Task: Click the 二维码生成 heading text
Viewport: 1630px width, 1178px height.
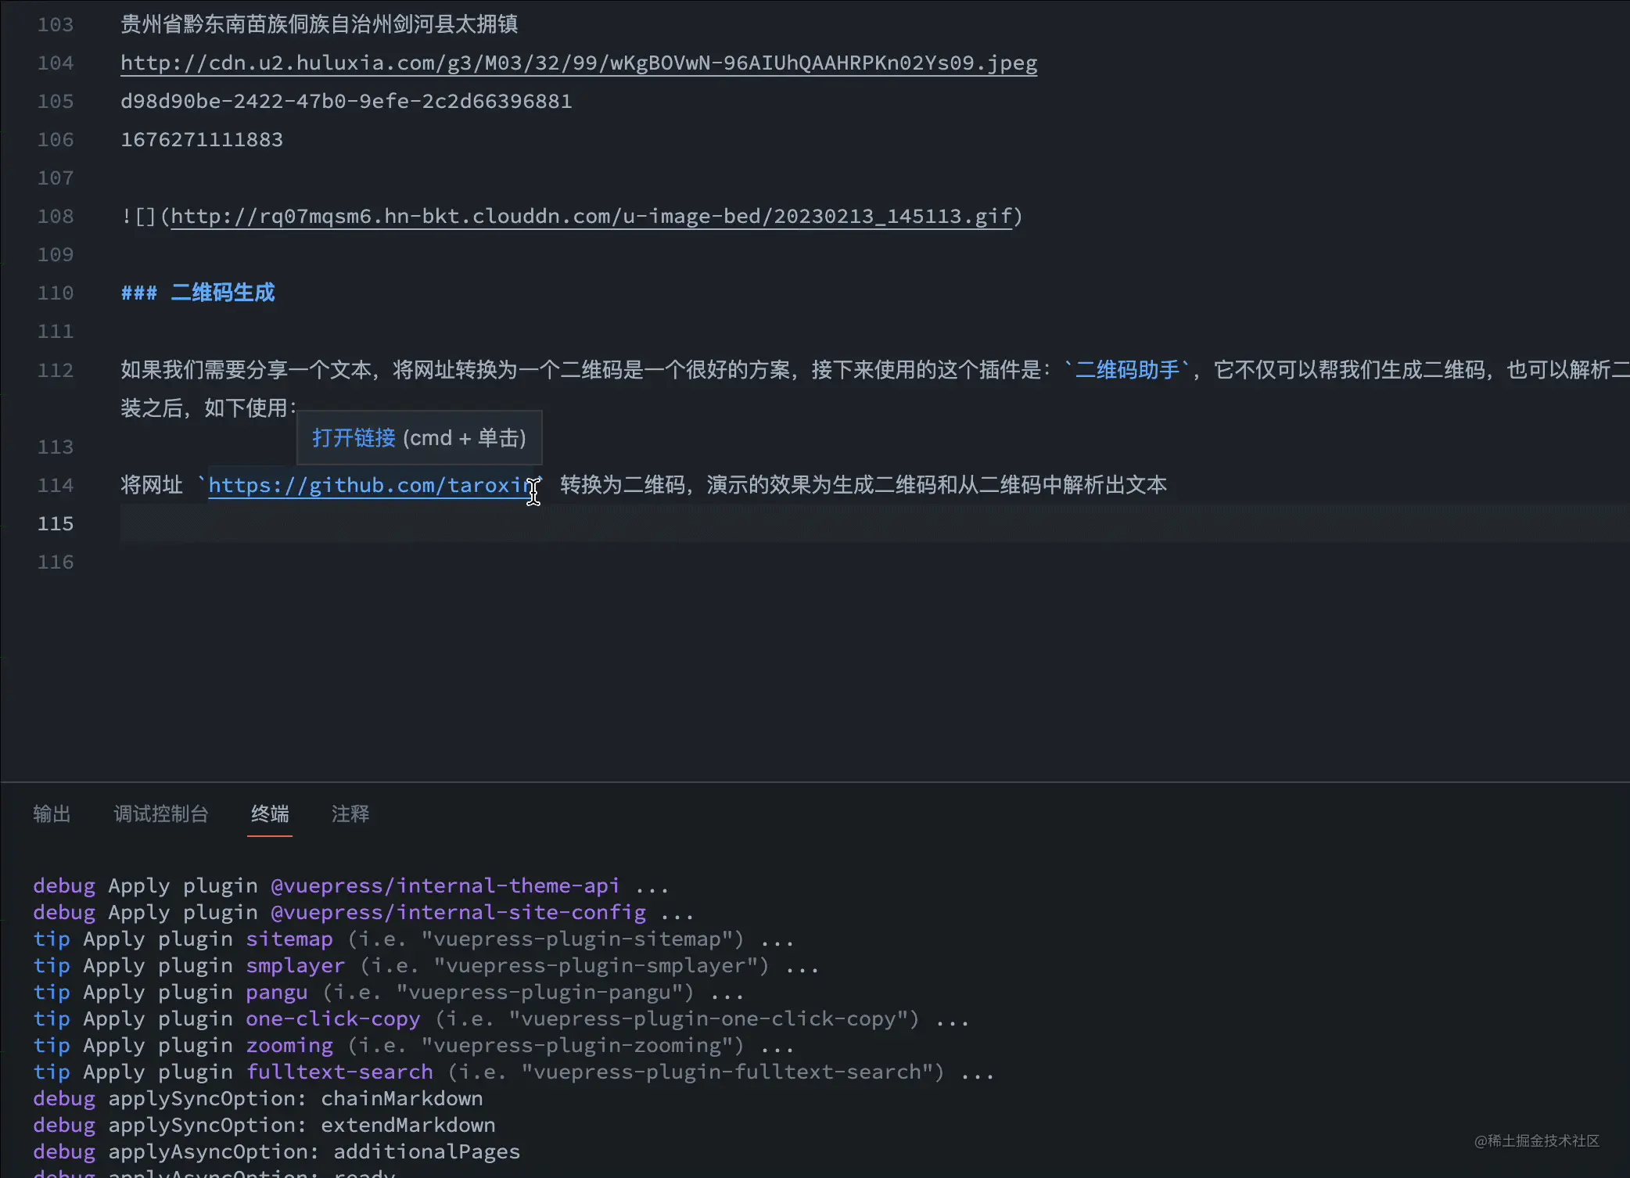Action: tap(223, 293)
